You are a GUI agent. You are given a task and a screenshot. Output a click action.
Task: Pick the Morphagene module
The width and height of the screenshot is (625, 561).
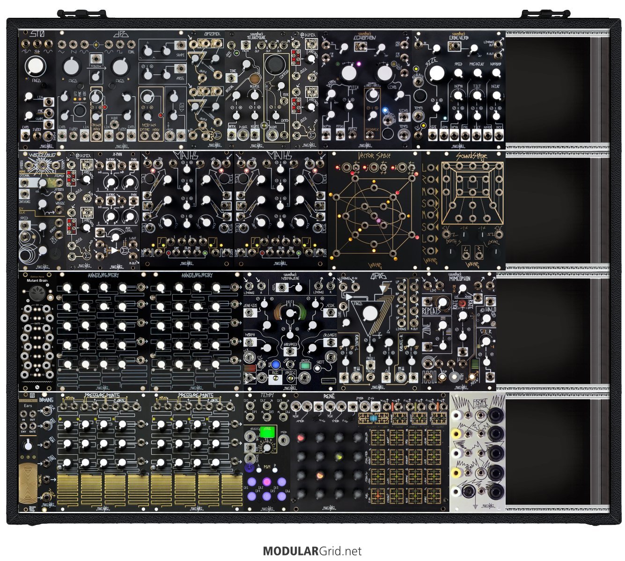pos(290,331)
